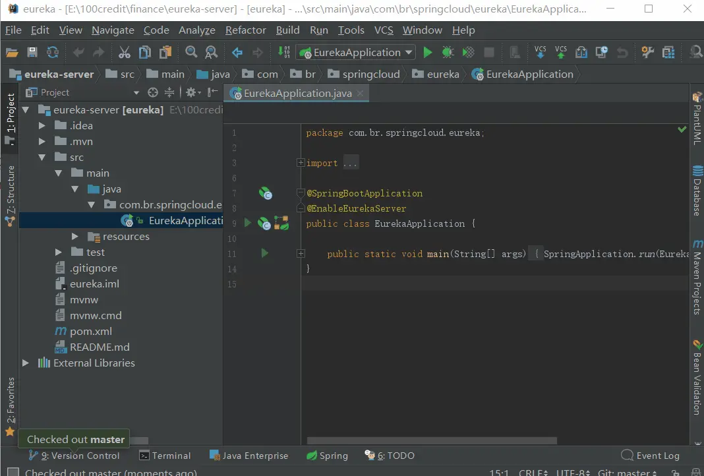Open the Project Structure icon
Viewport: 704px width, 476px height.
pos(668,53)
